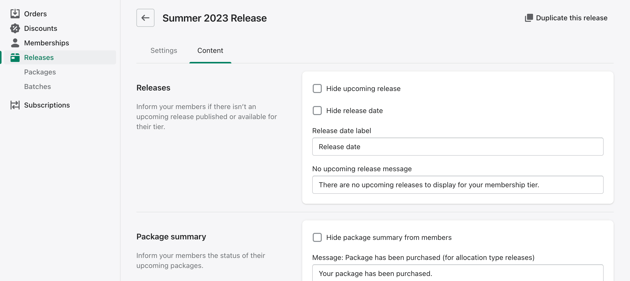630x281 pixels.
Task: Enable Hide upcoming release checkbox
Action: pos(317,88)
